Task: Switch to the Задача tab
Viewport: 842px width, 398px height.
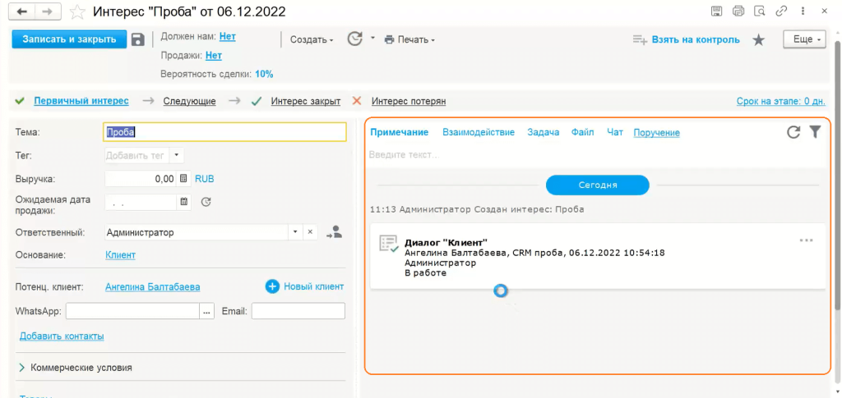Action: [543, 132]
